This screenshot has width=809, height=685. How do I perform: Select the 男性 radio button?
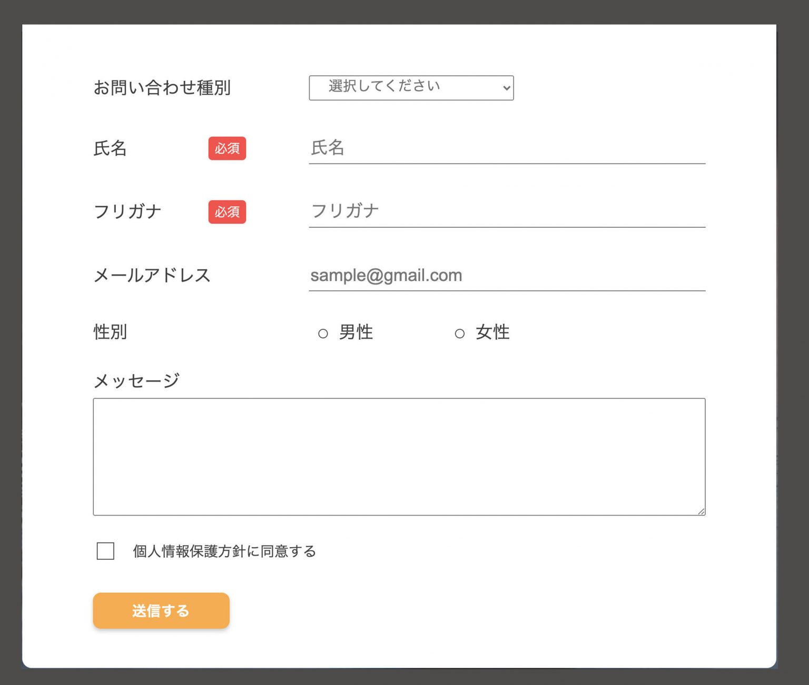click(x=323, y=333)
